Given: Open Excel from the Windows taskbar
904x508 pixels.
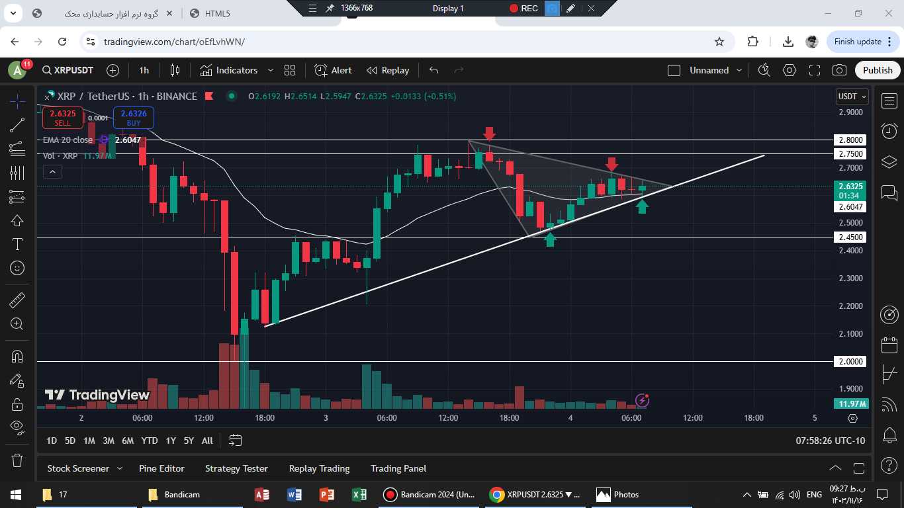Looking at the screenshot, I should 359,494.
